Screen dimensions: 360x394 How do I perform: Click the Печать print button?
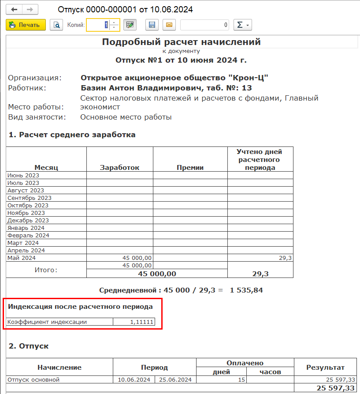click(26, 25)
